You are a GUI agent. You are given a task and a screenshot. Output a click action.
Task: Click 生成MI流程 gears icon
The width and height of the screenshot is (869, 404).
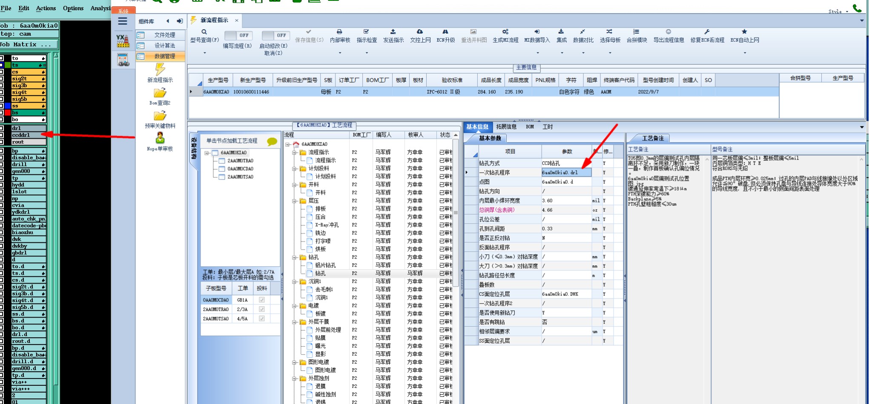[x=505, y=32]
